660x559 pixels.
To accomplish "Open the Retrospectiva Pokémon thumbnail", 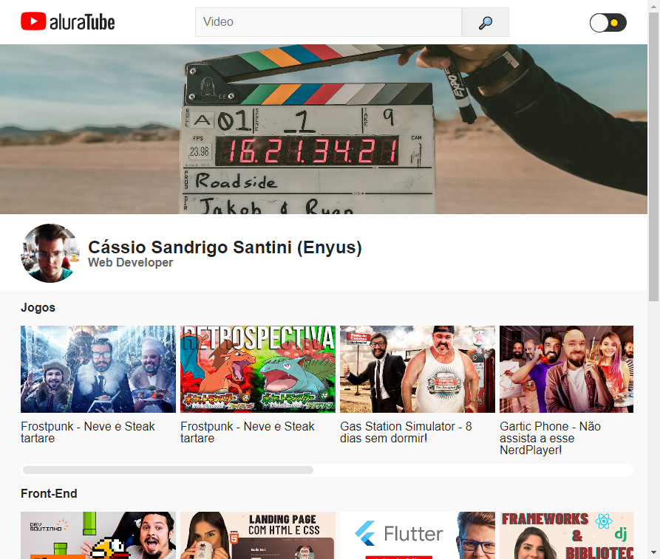I will pos(258,369).
